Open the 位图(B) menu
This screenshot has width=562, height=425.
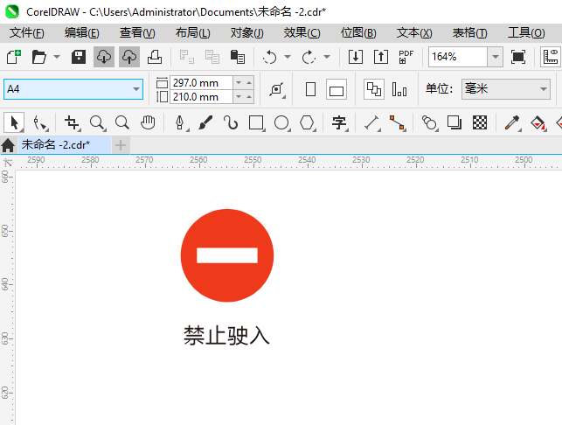(x=358, y=33)
